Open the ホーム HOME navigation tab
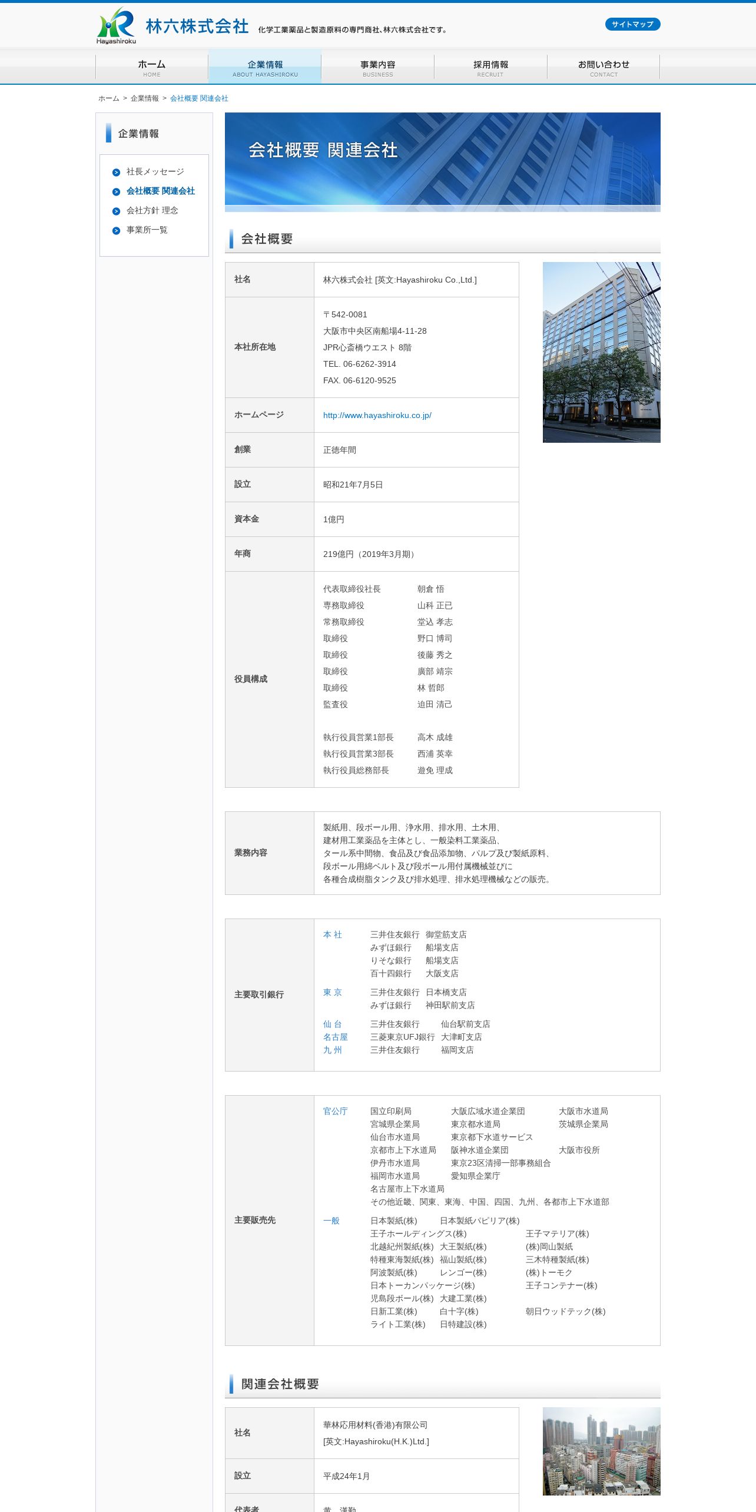756x1512 pixels. click(x=152, y=68)
